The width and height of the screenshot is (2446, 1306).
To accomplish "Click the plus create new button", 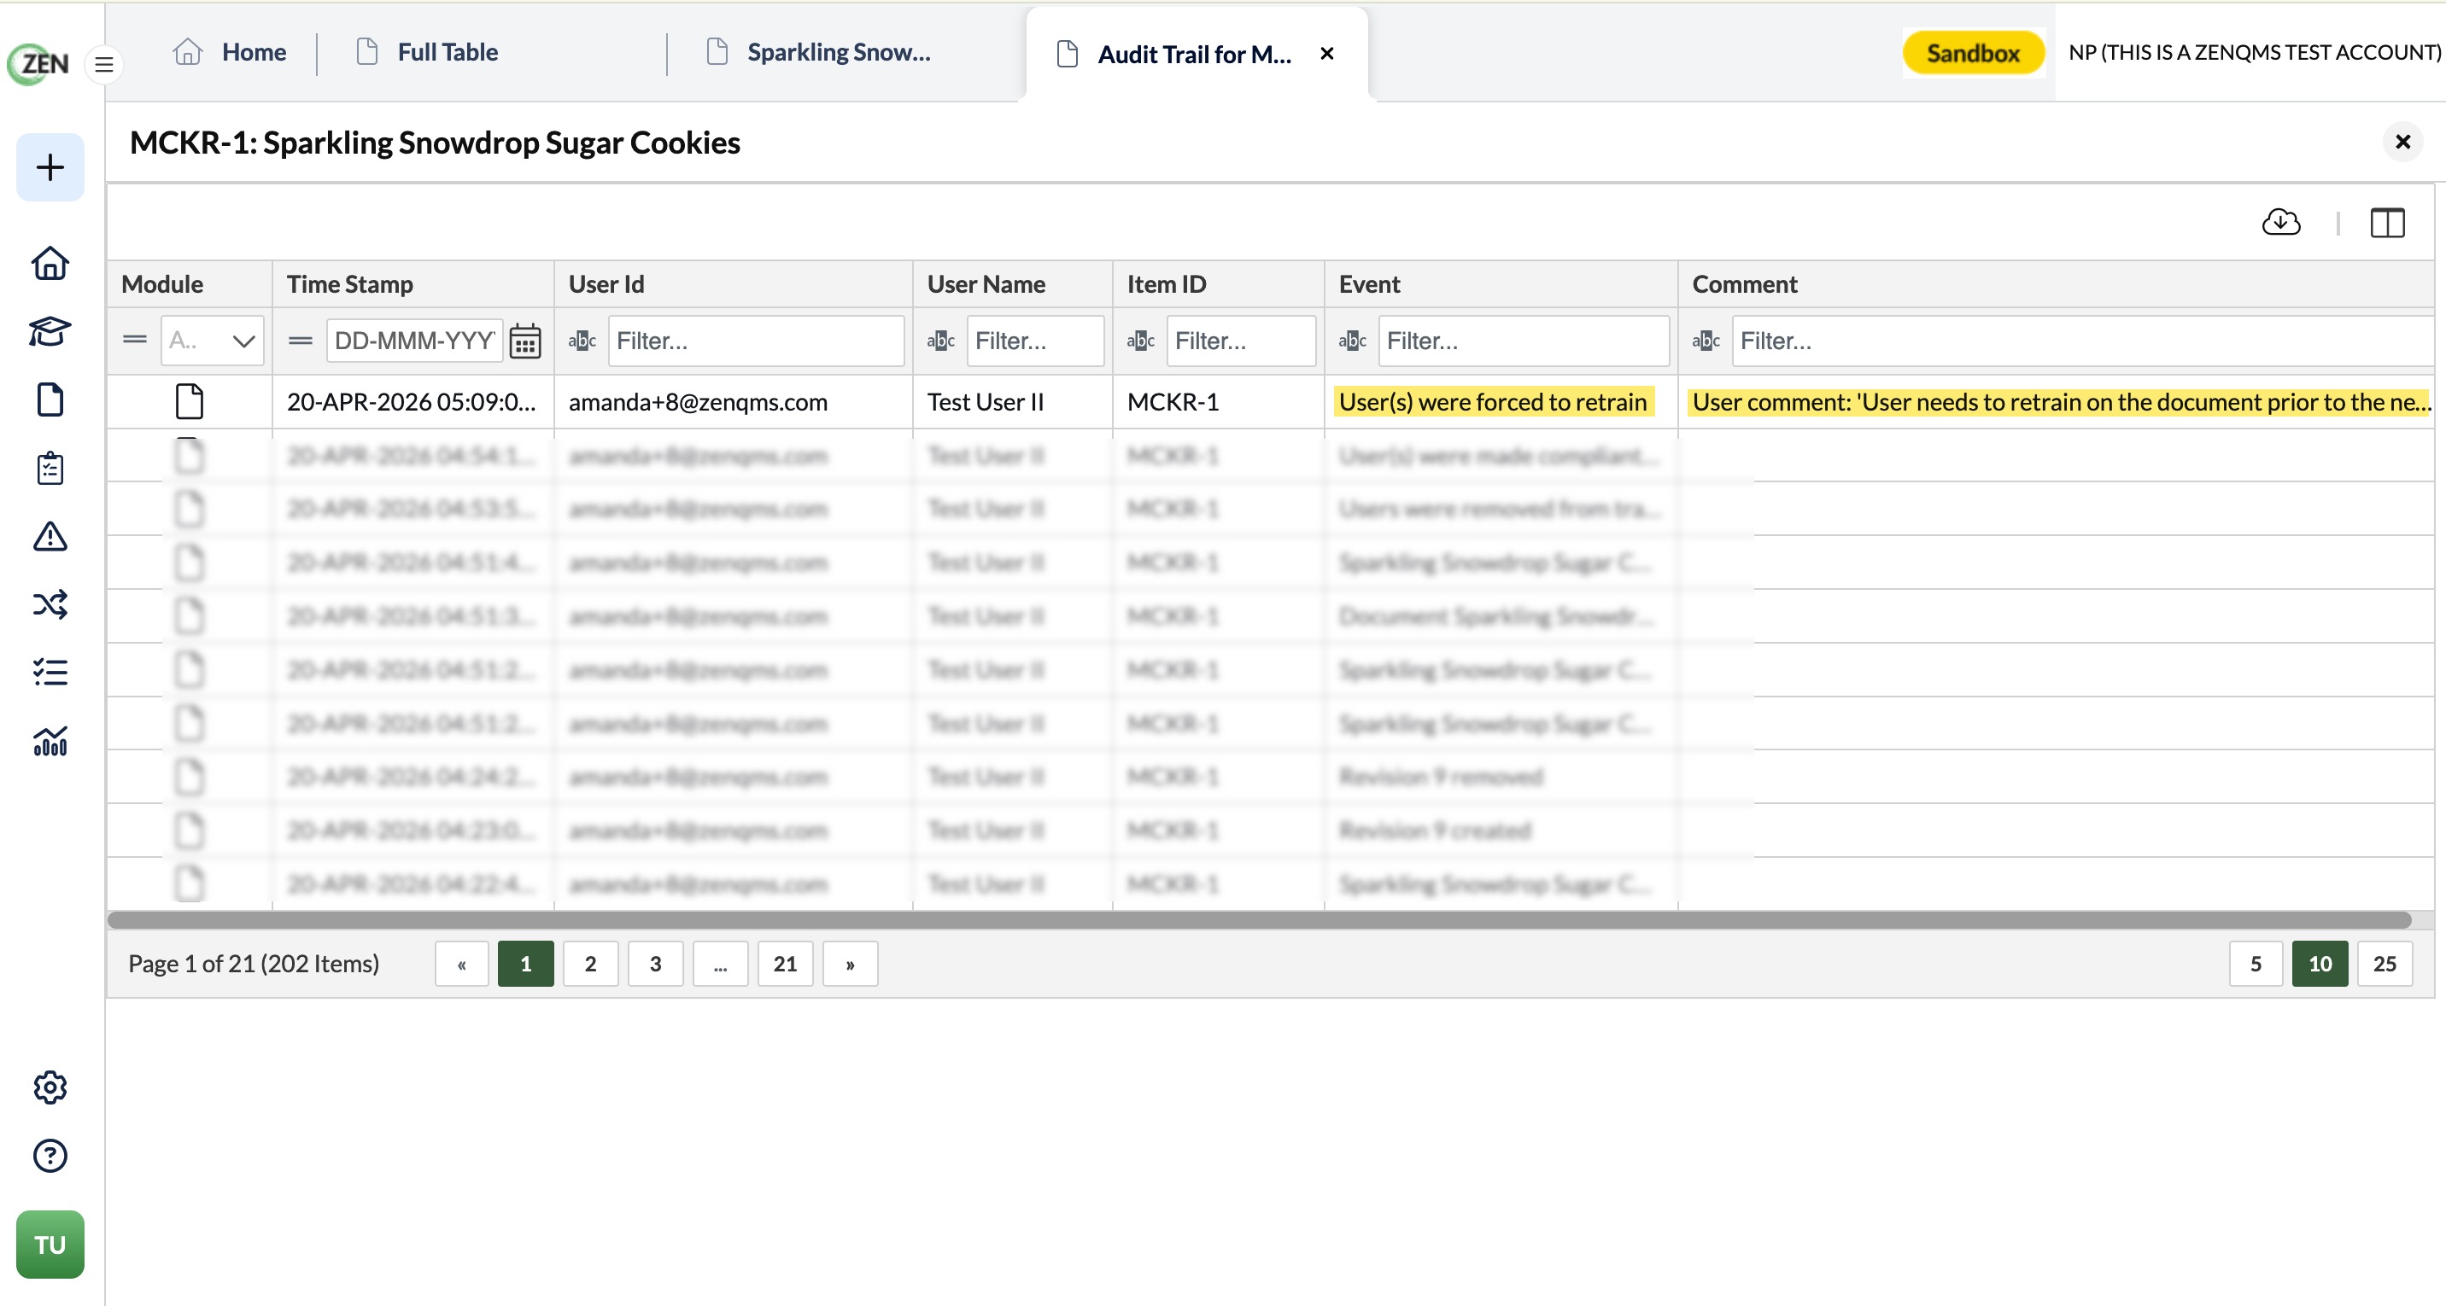I will tap(50, 168).
